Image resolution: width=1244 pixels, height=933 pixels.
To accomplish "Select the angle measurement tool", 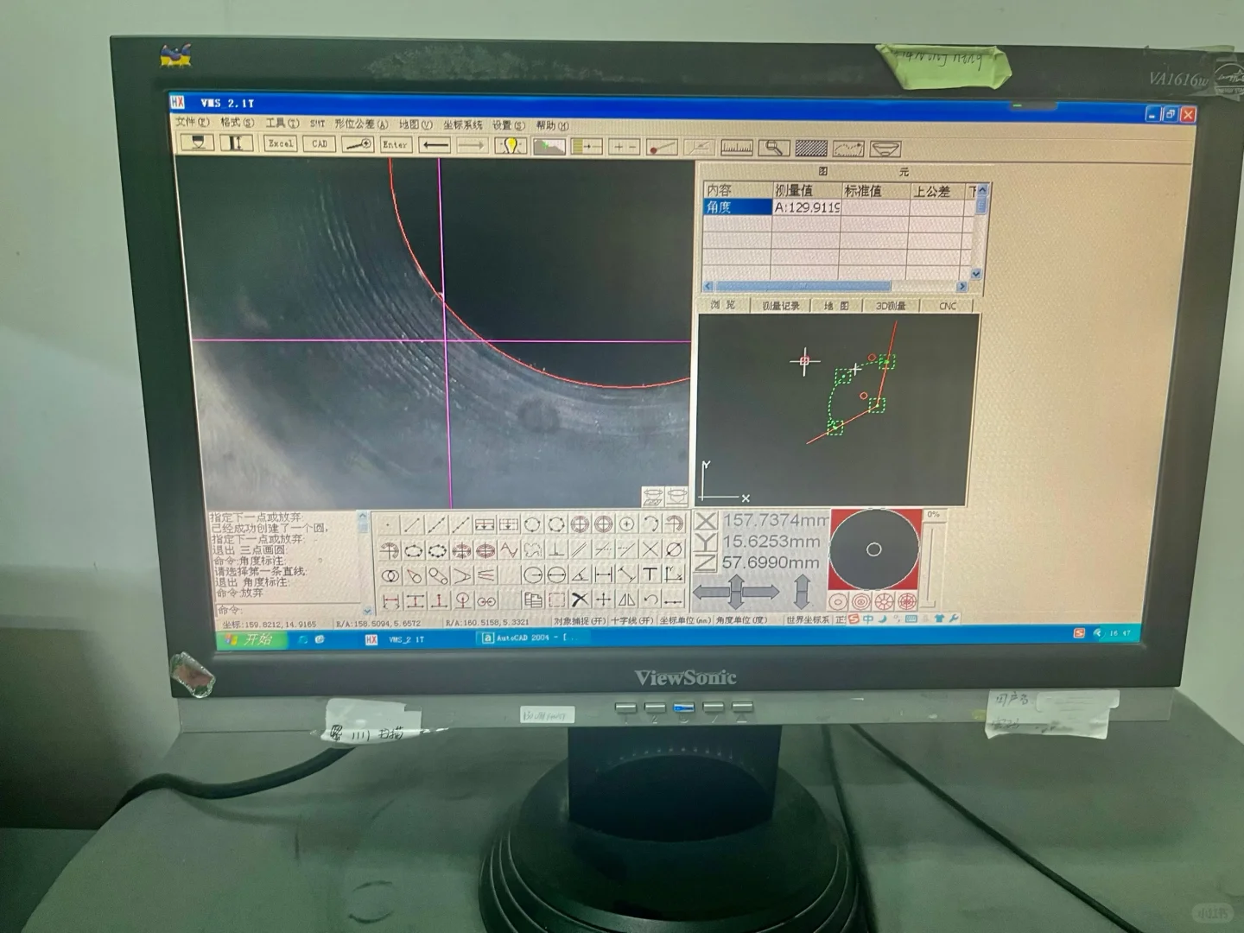I will (x=580, y=574).
